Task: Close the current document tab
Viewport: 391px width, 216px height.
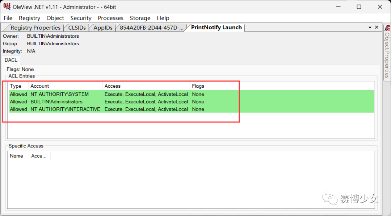Action: pos(377,27)
